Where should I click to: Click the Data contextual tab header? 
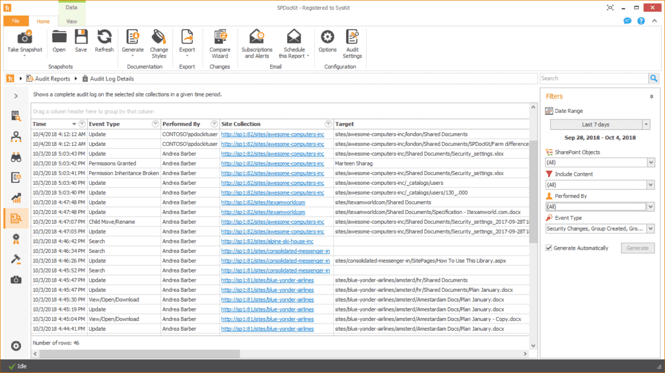click(x=71, y=8)
